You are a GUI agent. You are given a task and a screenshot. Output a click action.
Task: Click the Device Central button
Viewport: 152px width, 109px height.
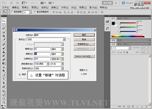84,56
